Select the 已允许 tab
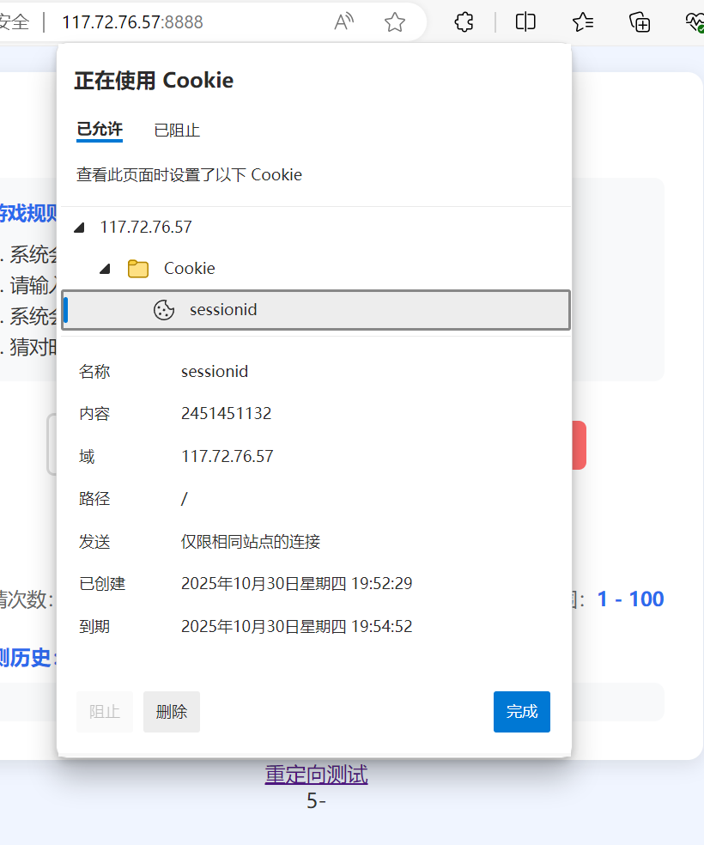Viewport: 704px width, 845px height. click(99, 130)
